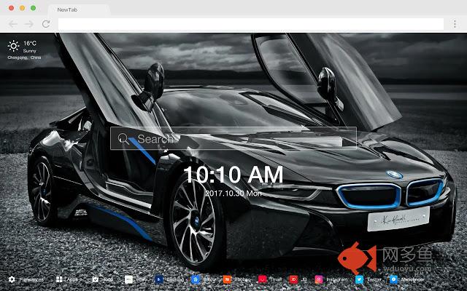Image resolution: width=467 pixels, height=291 pixels.
Task: Open the Todo checklist icon
Action: click(x=96, y=279)
